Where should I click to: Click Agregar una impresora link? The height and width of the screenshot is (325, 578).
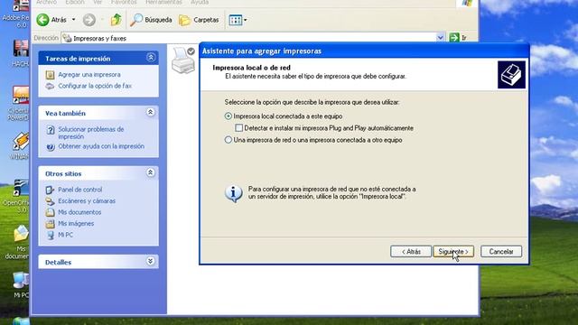(x=89, y=74)
